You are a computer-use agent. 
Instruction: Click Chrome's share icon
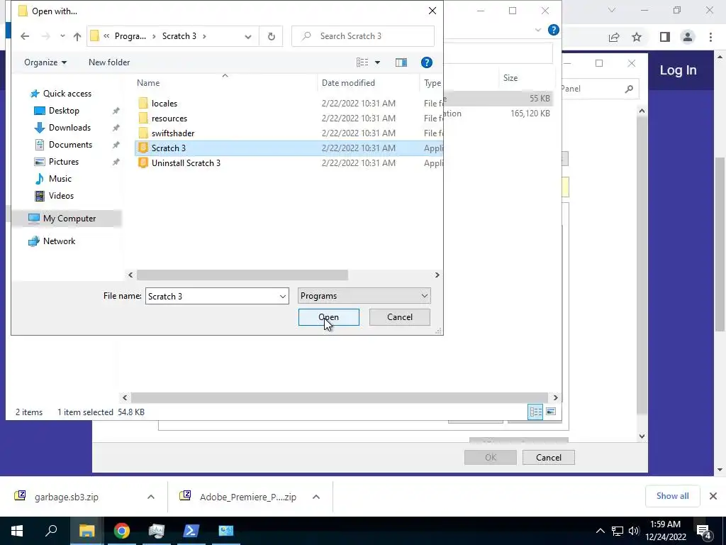click(614, 37)
